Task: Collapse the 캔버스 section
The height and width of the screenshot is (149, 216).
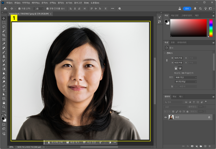Action: tap(165, 53)
